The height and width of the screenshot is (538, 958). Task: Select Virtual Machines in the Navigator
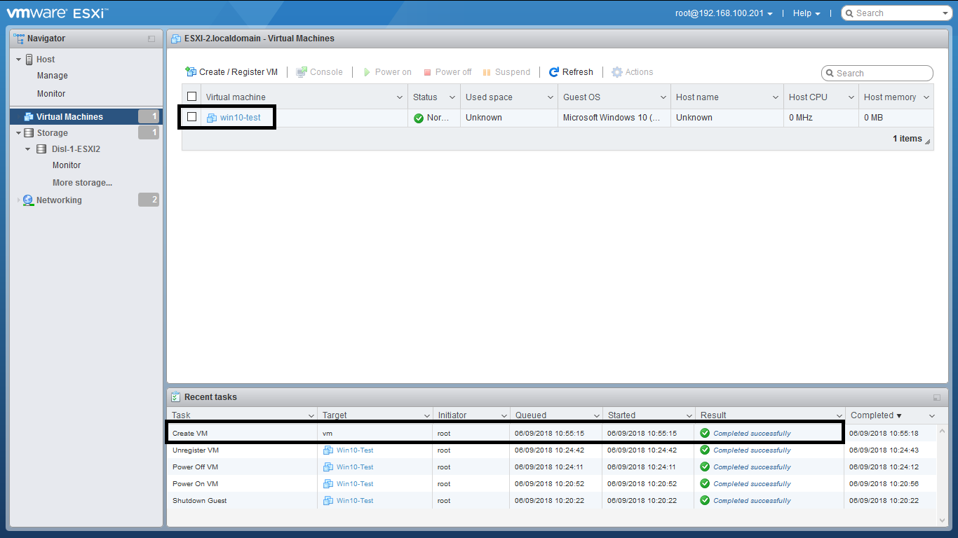[69, 117]
